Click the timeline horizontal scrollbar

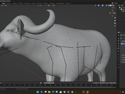pos(58,87)
